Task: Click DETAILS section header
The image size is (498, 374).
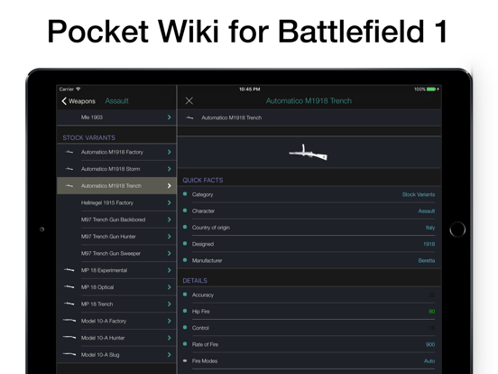Action: (x=195, y=281)
